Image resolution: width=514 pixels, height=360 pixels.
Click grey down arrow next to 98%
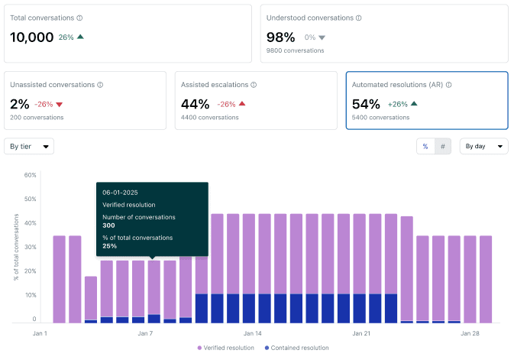click(x=322, y=37)
